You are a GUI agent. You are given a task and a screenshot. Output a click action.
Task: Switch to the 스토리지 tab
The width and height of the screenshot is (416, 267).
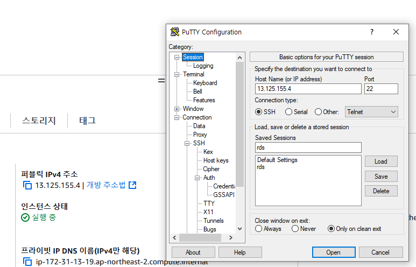coord(39,121)
